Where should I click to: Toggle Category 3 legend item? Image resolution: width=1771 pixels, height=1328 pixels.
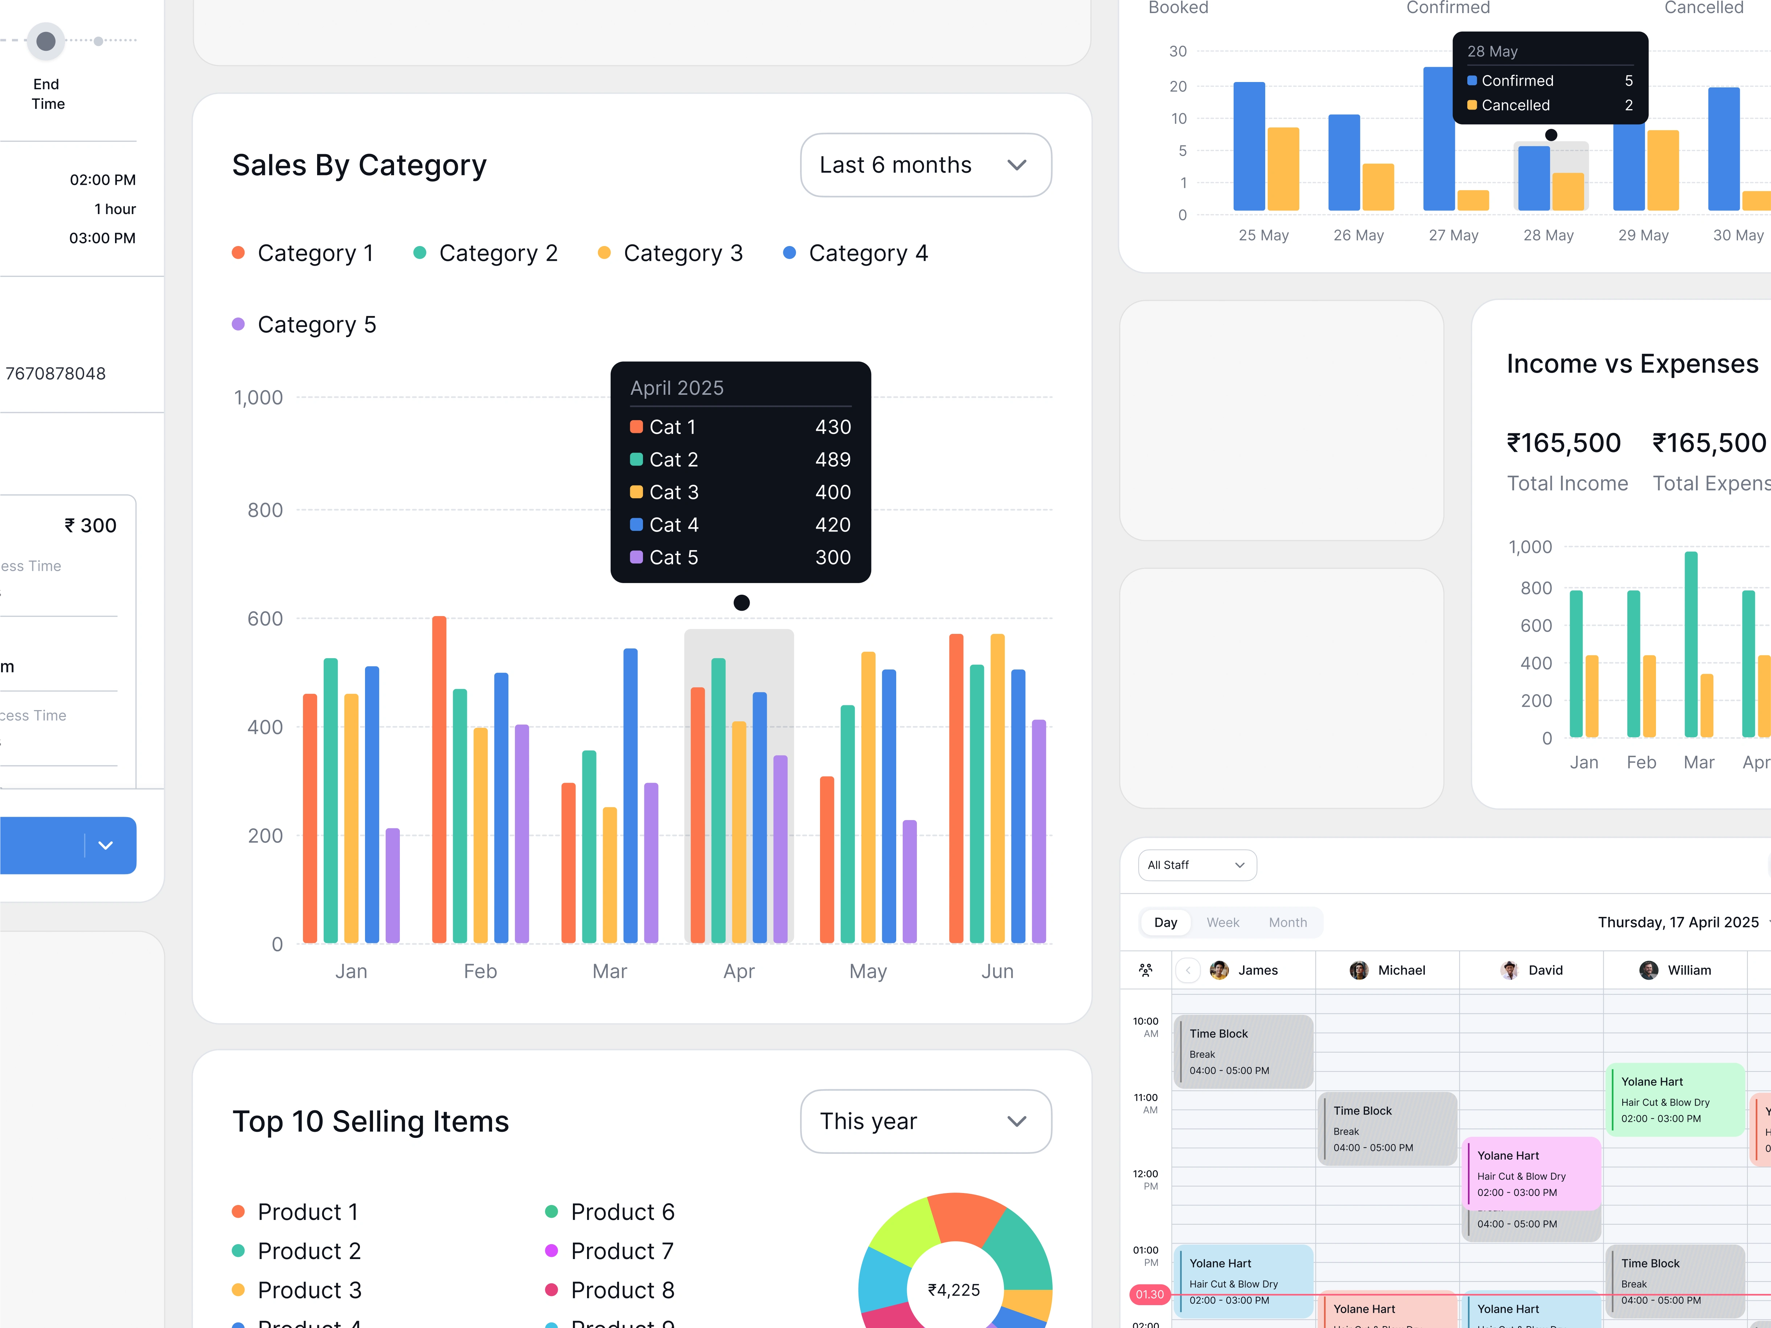coord(670,253)
